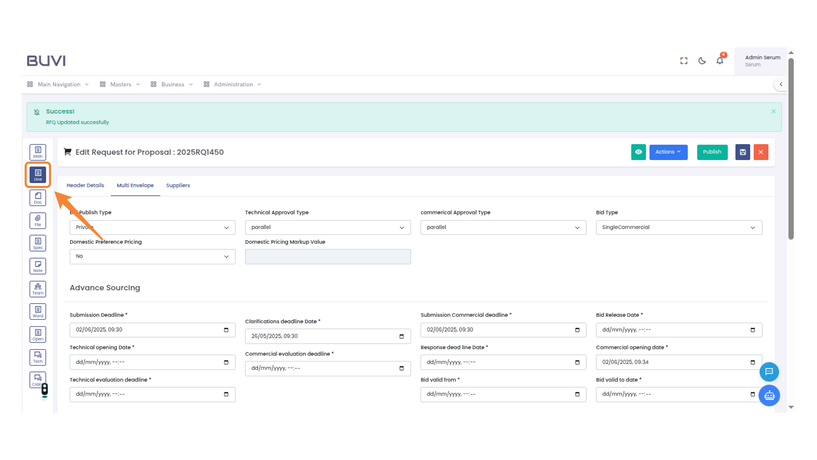Open the Team sidebar icon
The image size is (817, 460).
pyautogui.click(x=38, y=289)
